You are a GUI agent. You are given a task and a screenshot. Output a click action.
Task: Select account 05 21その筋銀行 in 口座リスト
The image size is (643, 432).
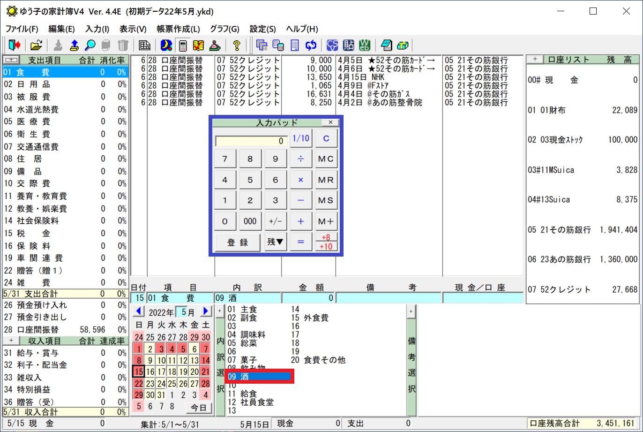pos(583,230)
